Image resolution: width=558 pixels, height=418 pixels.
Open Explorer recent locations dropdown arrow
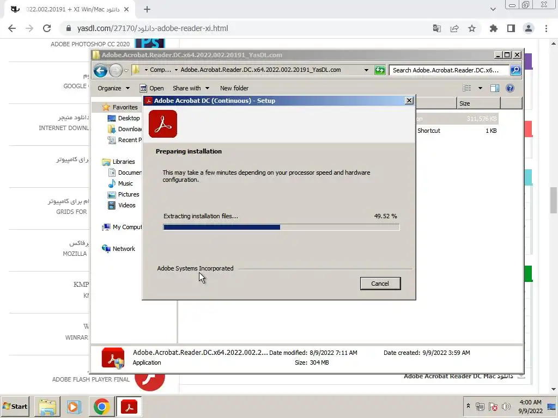(x=126, y=70)
